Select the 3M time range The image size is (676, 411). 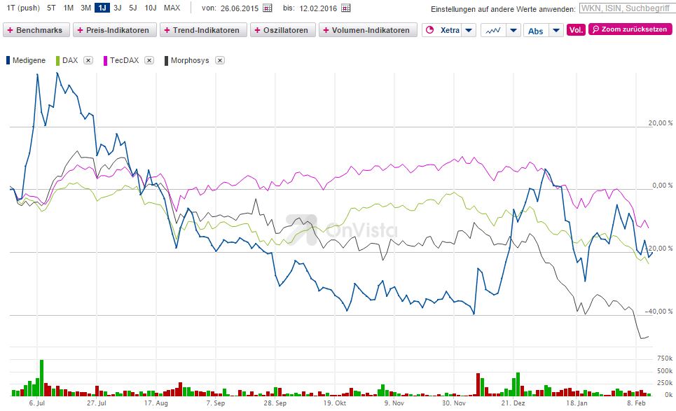(85, 8)
